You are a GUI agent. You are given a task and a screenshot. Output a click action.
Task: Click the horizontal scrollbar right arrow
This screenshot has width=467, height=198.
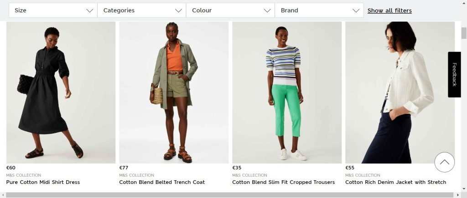tap(459, 195)
